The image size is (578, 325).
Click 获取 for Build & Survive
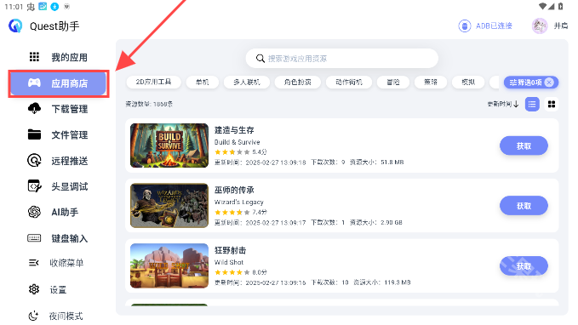[524, 146]
